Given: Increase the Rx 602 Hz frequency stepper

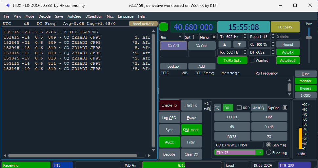Looking at the screenshot, I should (245, 51).
